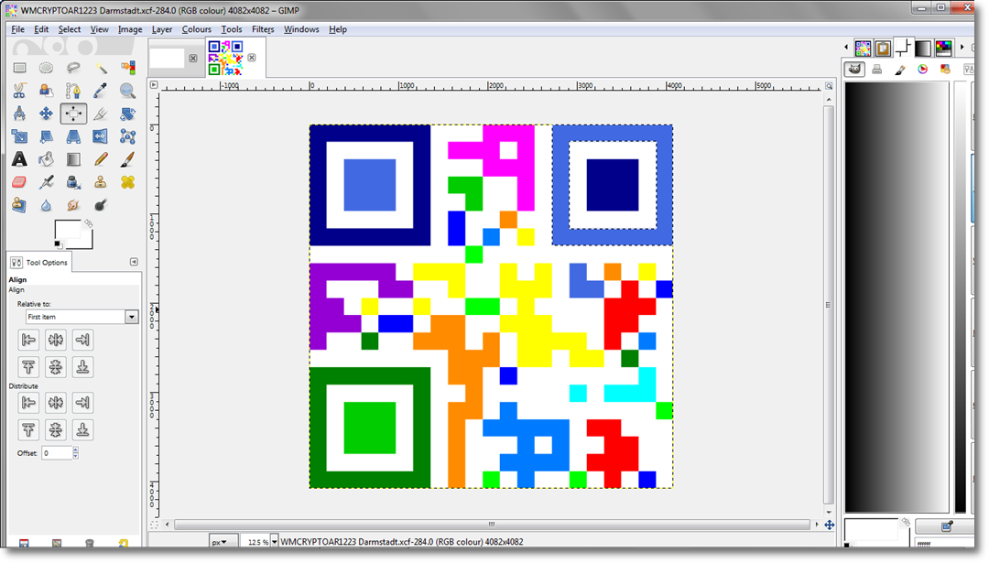Select the Move tool
Viewport: 989px width, 563px height.
(46, 114)
